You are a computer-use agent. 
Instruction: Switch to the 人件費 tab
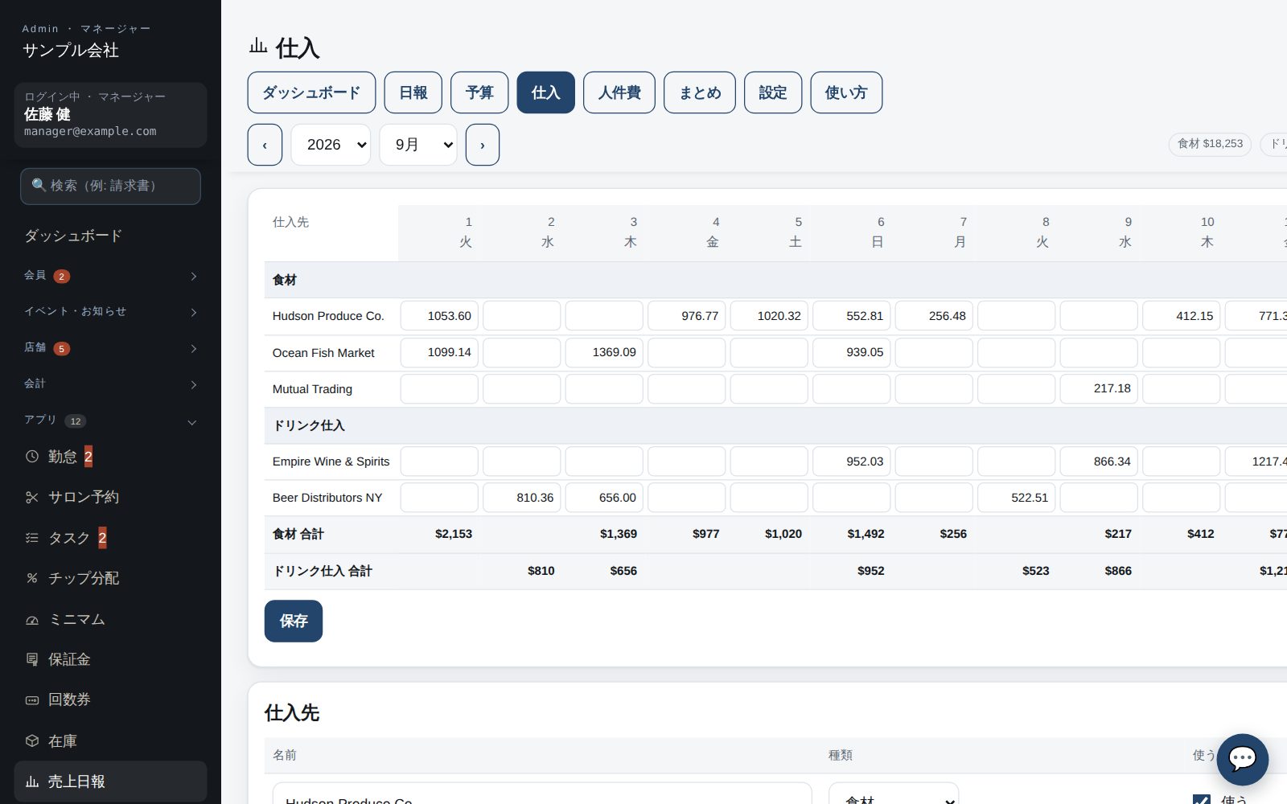[x=619, y=92]
